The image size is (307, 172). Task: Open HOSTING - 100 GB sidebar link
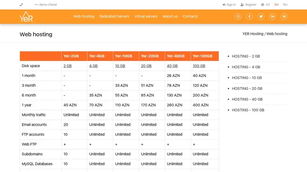pyautogui.click(x=248, y=110)
